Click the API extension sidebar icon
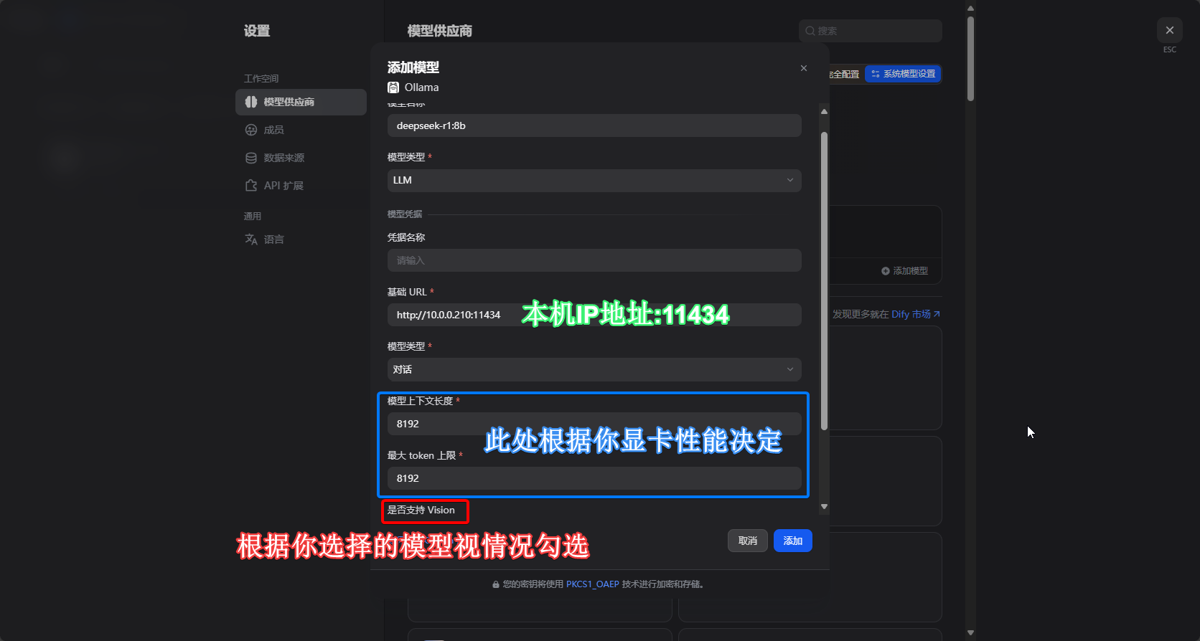This screenshot has width=1200, height=641. pyautogui.click(x=251, y=186)
